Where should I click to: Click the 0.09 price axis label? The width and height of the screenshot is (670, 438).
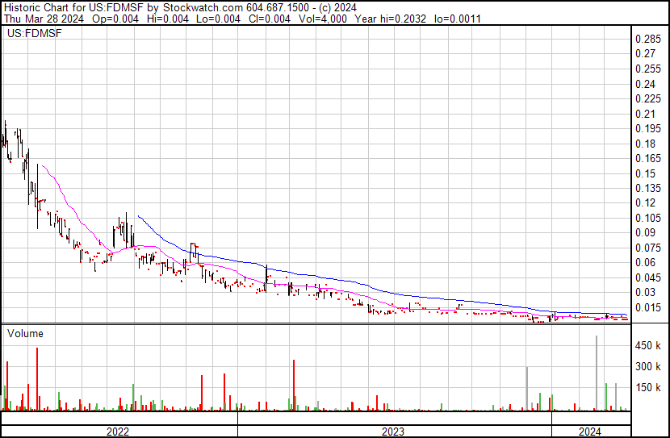click(646, 233)
